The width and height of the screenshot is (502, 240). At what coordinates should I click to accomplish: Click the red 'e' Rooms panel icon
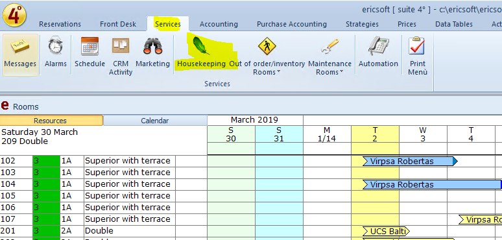(5, 105)
